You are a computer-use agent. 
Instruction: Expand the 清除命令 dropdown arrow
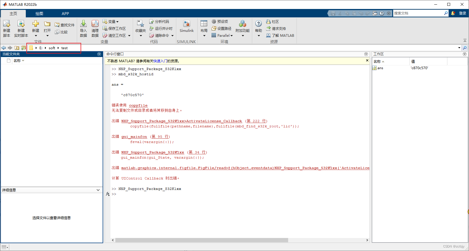coord(172,36)
